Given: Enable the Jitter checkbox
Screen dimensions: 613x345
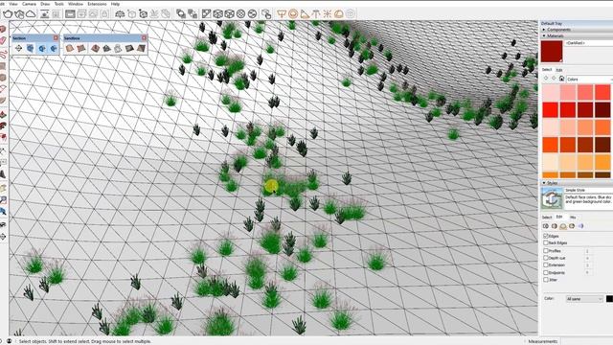Looking at the screenshot, I should coord(546,280).
